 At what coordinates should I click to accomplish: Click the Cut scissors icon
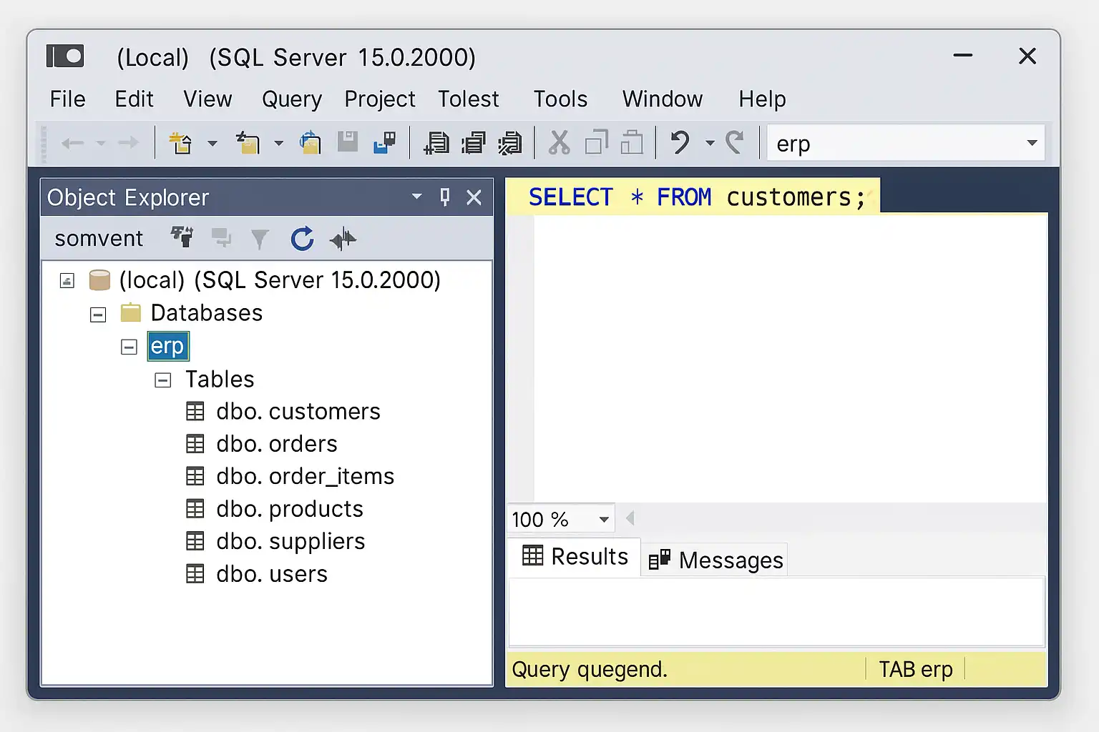coord(559,143)
